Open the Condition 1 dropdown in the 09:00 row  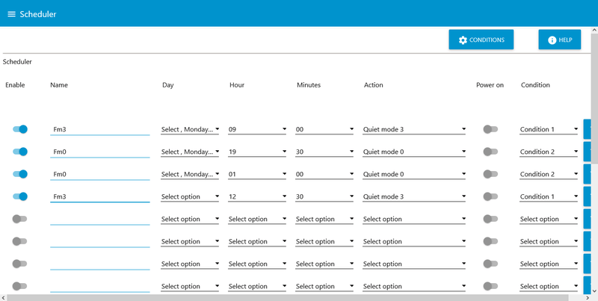(549, 129)
